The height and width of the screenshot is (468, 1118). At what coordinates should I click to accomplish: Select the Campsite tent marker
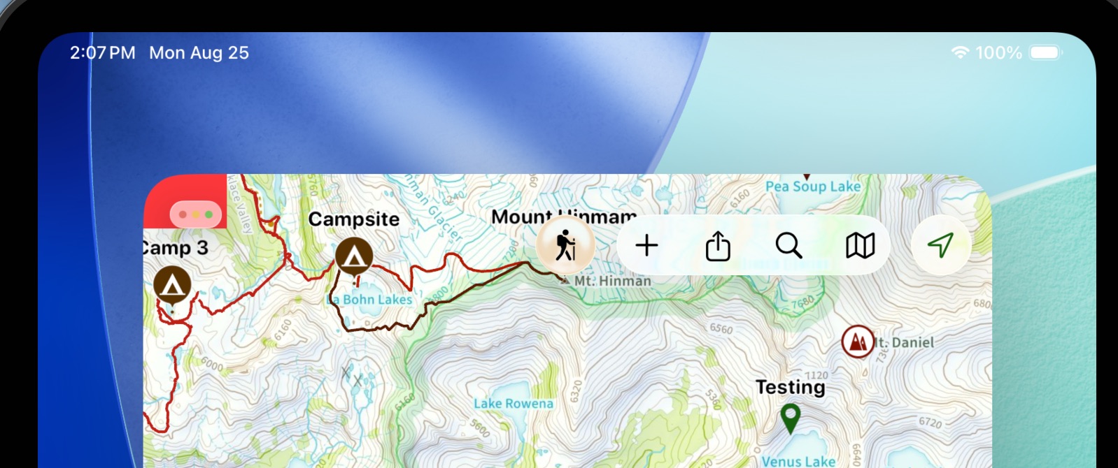click(x=354, y=257)
